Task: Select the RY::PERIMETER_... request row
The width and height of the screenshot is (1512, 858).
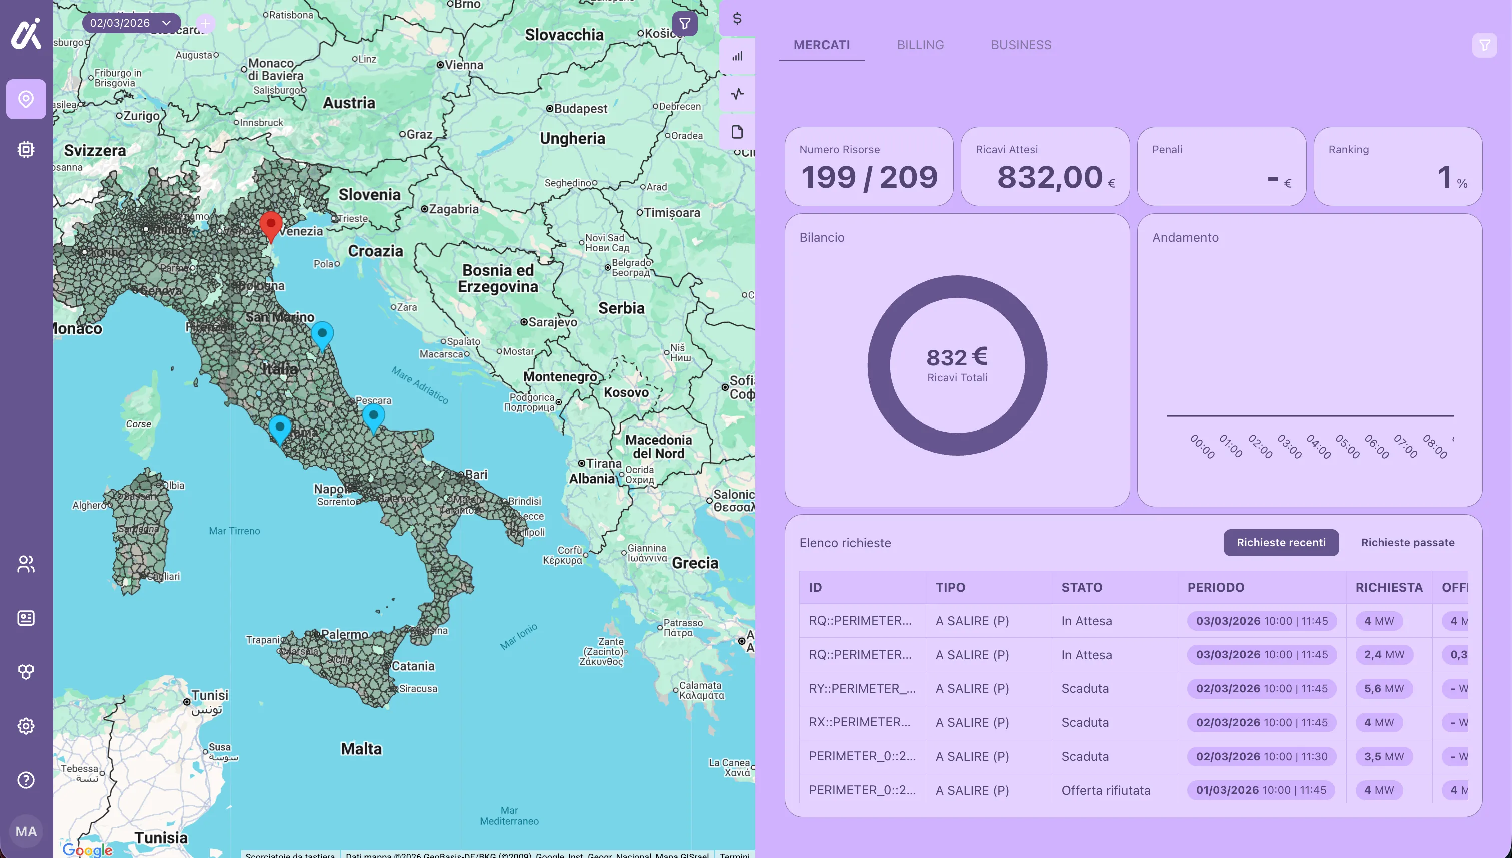Action: 1133,688
